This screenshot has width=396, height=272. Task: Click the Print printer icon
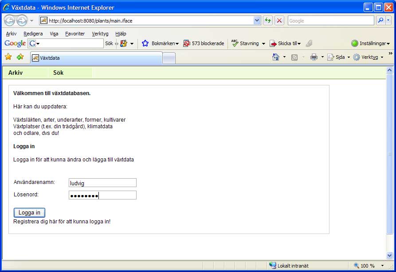click(x=314, y=57)
